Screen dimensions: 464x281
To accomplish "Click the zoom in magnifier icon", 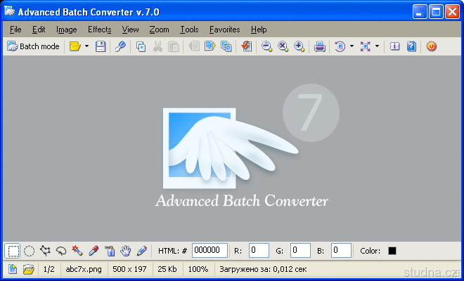I will click(299, 46).
